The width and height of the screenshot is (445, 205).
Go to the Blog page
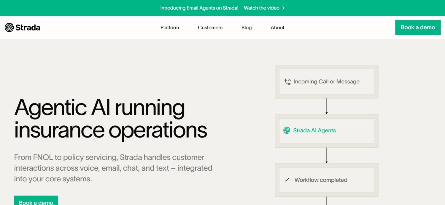point(247,28)
